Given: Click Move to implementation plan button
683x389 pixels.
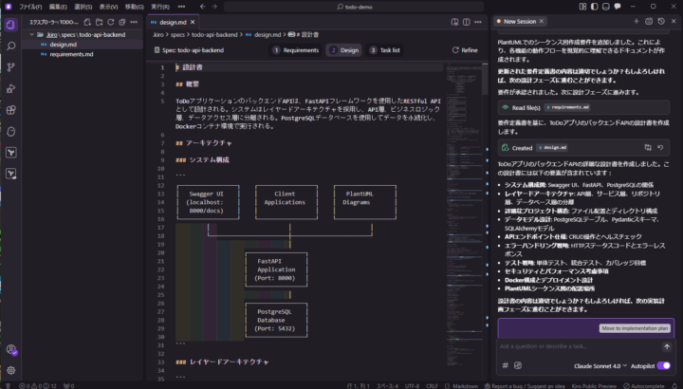Looking at the screenshot, I should (635, 328).
